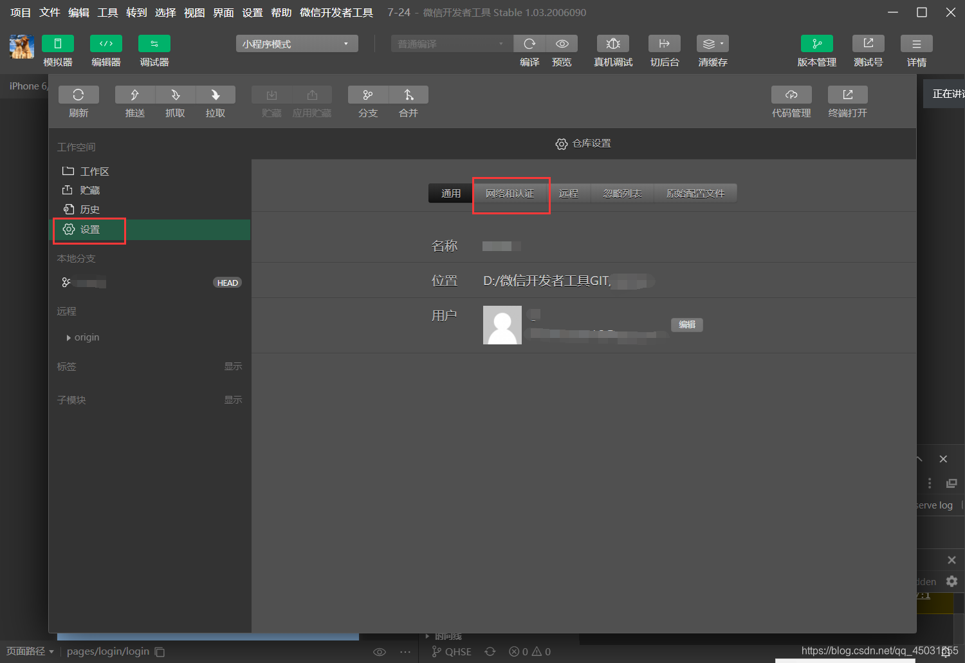Open the mini program mode dropdown
This screenshot has width=965, height=663.
297,44
